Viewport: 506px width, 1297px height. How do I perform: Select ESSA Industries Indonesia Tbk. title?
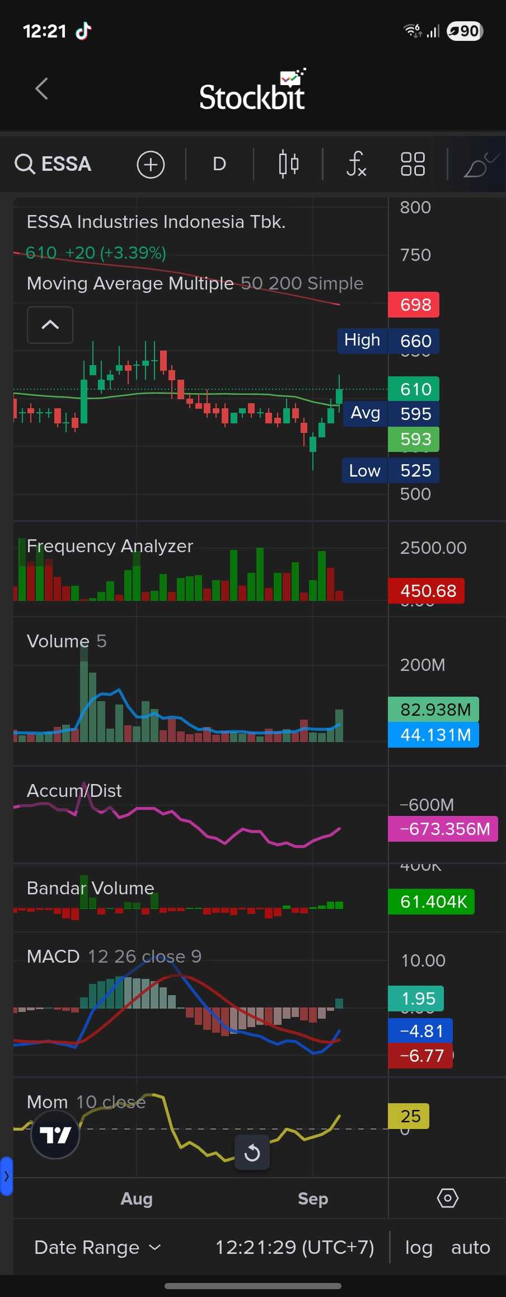[x=156, y=222]
